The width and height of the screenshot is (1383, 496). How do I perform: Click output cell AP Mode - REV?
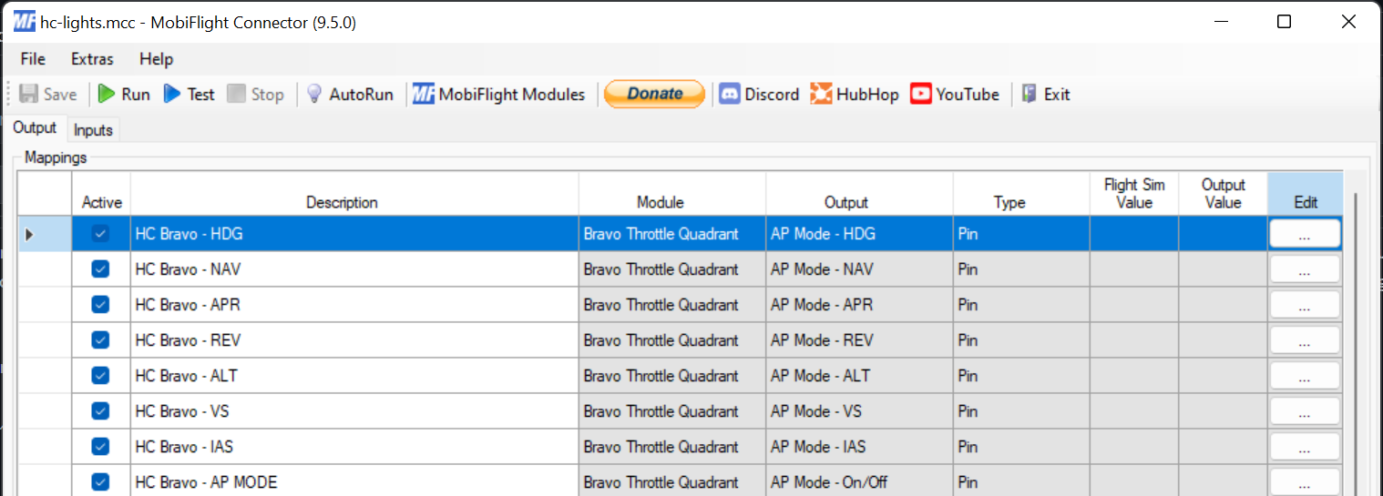(x=859, y=340)
